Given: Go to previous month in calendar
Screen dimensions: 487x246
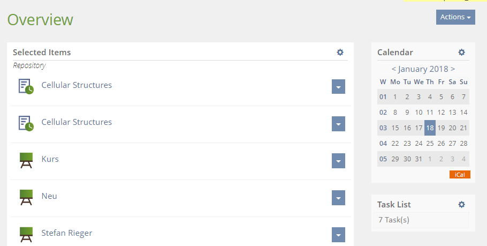Looking at the screenshot, I should coord(394,69).
